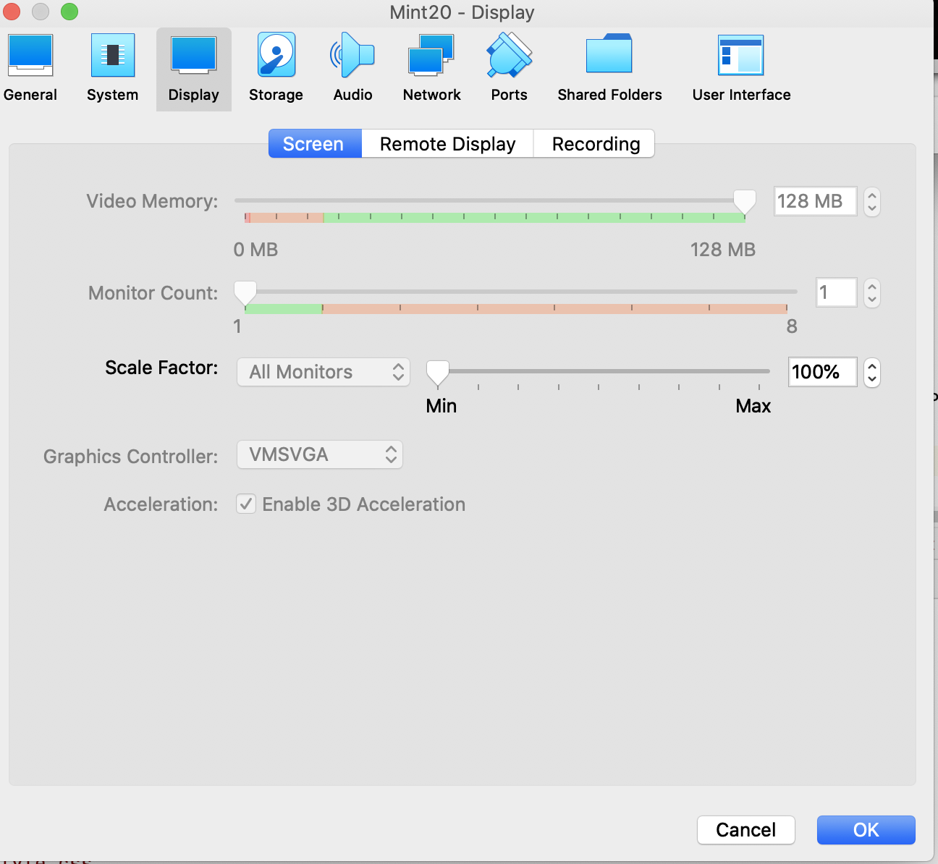Open the Recording tab
The height and width of the screenshot is (864, 938).
(593, 143)
